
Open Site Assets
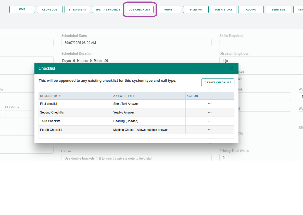pos(77,9)
